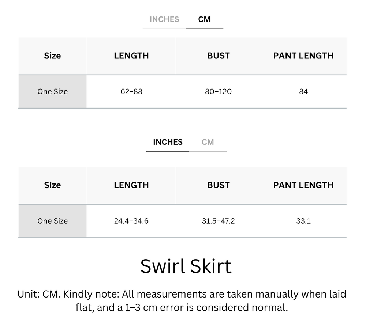
Task: Click the 62–88 length measurement
Action: tap(131, 91)
